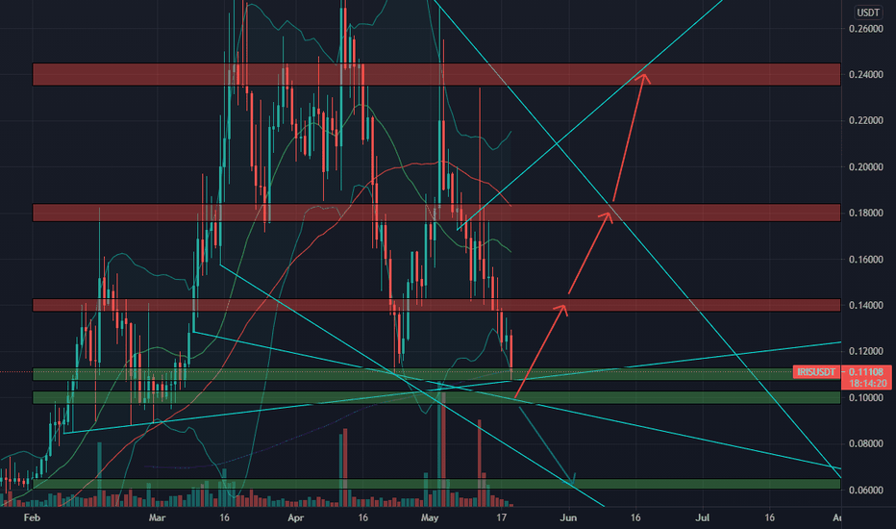Click the 0.20000 price axis label
The image size is (896, 529).
[865, 167]
